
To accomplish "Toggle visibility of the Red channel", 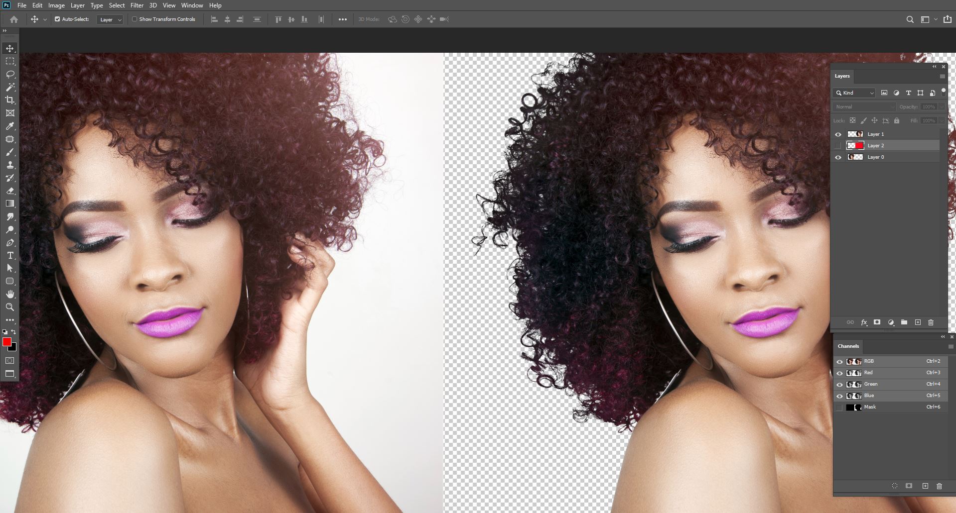I will tap(839, 373).
